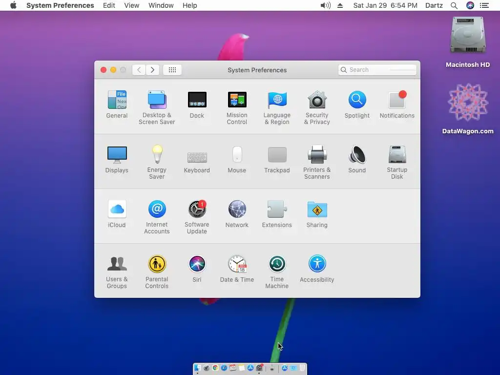
Task: Open the iCloud preferences pane
Action: point(117,214)
